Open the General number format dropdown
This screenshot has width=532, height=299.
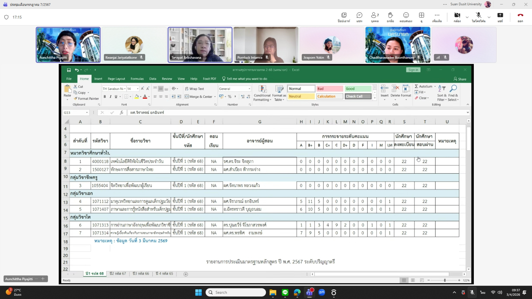click(249, 89)
